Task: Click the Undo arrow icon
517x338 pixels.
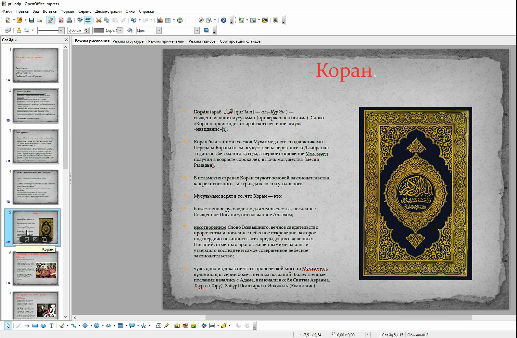Action: [x=133, y=20]
